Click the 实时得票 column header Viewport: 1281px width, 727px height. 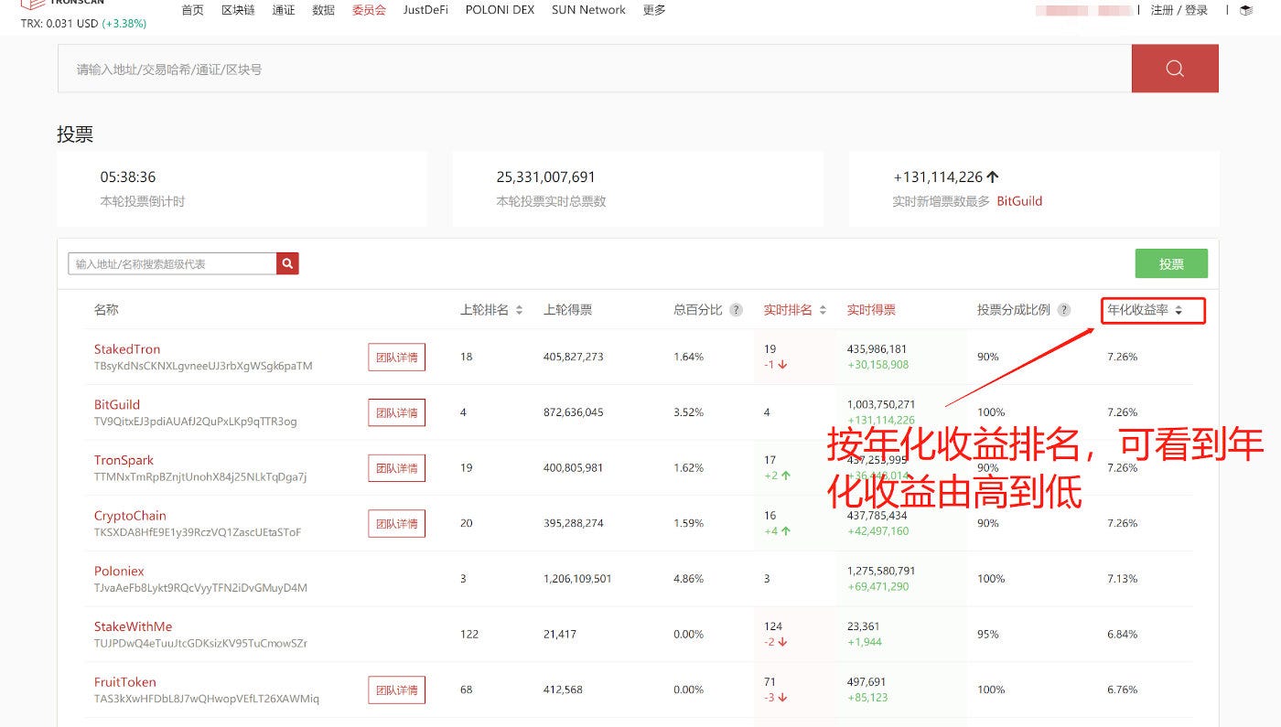coord(871,310)
